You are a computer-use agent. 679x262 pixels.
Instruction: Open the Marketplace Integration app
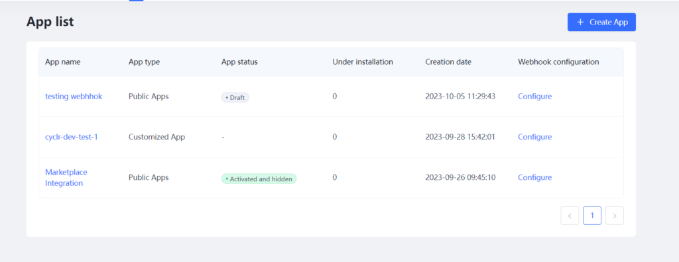coord(66,177)
